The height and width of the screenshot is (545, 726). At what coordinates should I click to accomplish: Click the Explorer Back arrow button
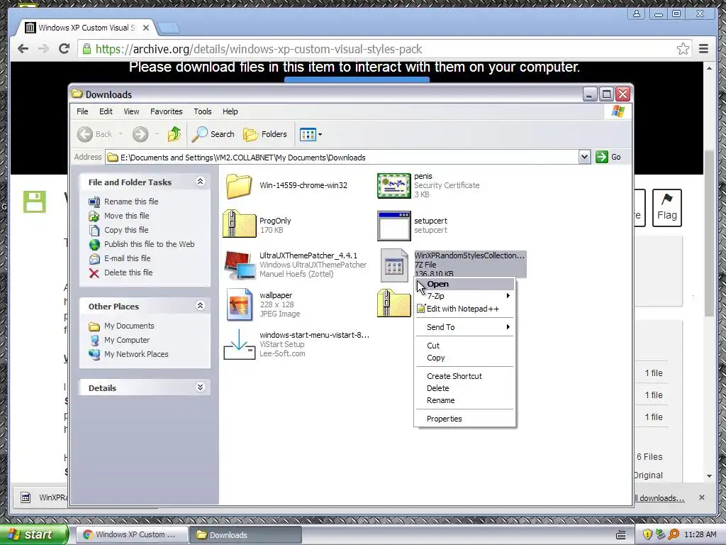click(x=85, y=134)
